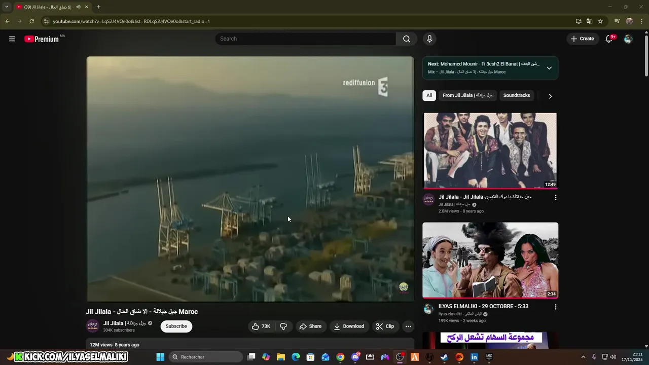Screen dimensions: 649x365
Task: Click the YouTube Premium logo
Action: coord(42,39)
